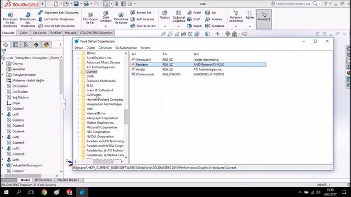This screenshot has height=197, width=351.
Task: Expand the Intel registry key
Action: coord(78,109)
